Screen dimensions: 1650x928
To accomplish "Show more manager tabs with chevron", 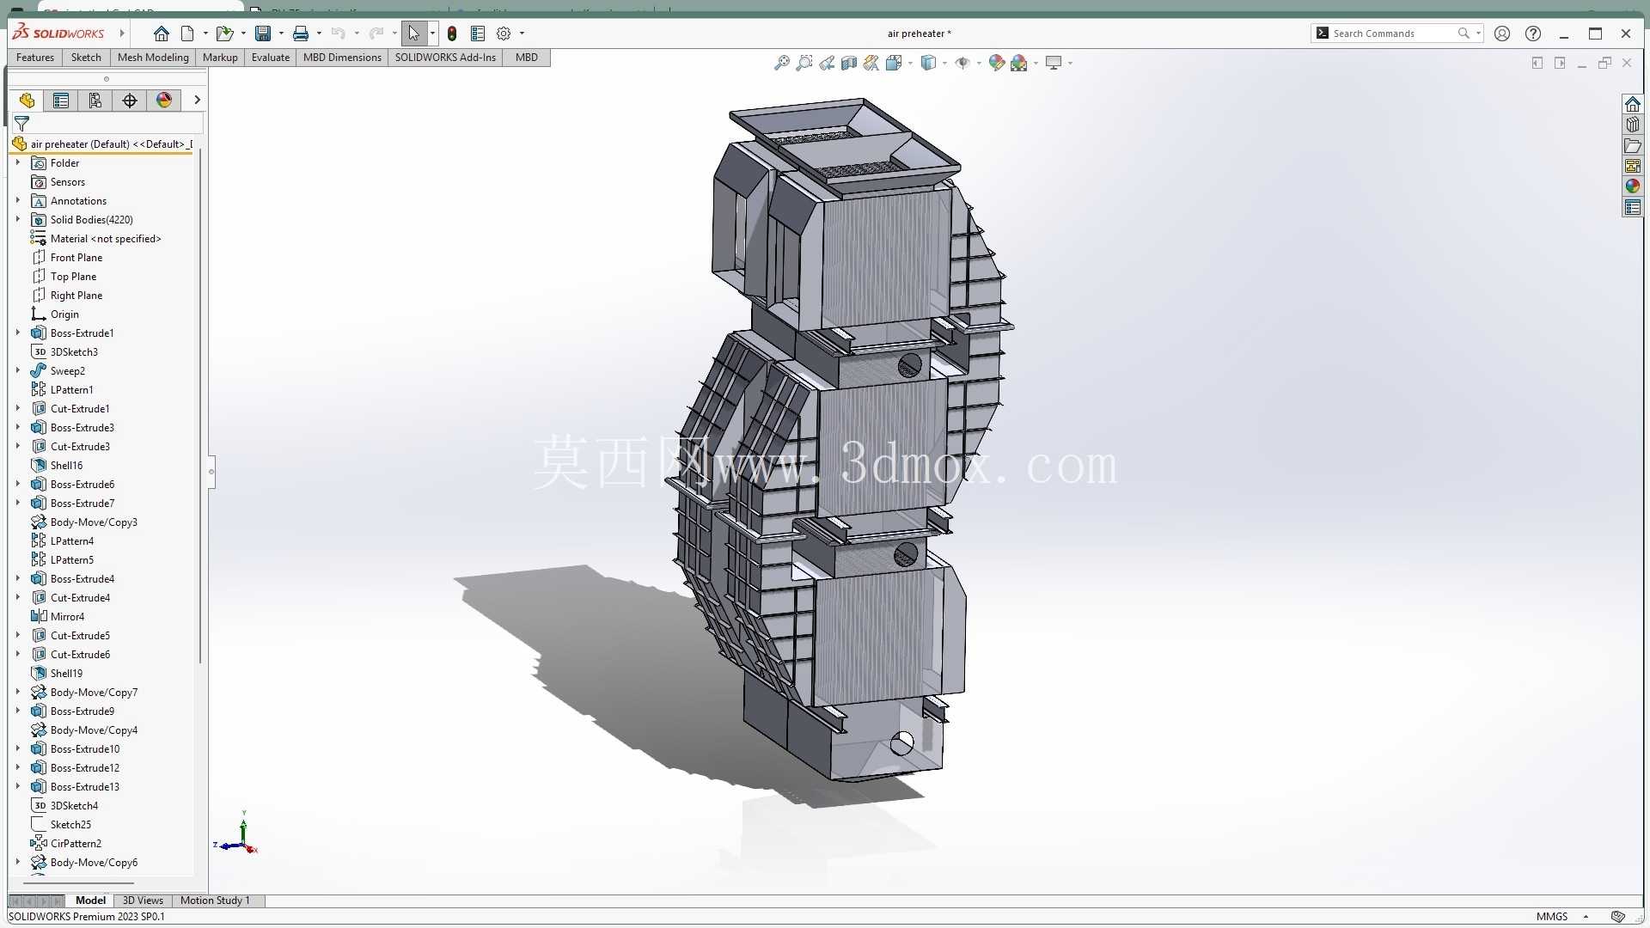I will pos(197,100).
